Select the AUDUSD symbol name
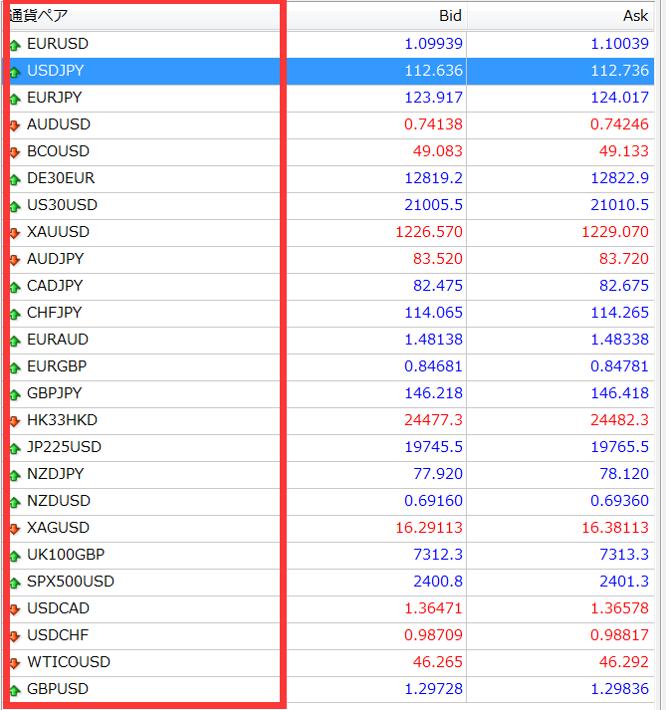Viewport: 666px width, 710px height. pyautogui.click(x=59, y=124)
